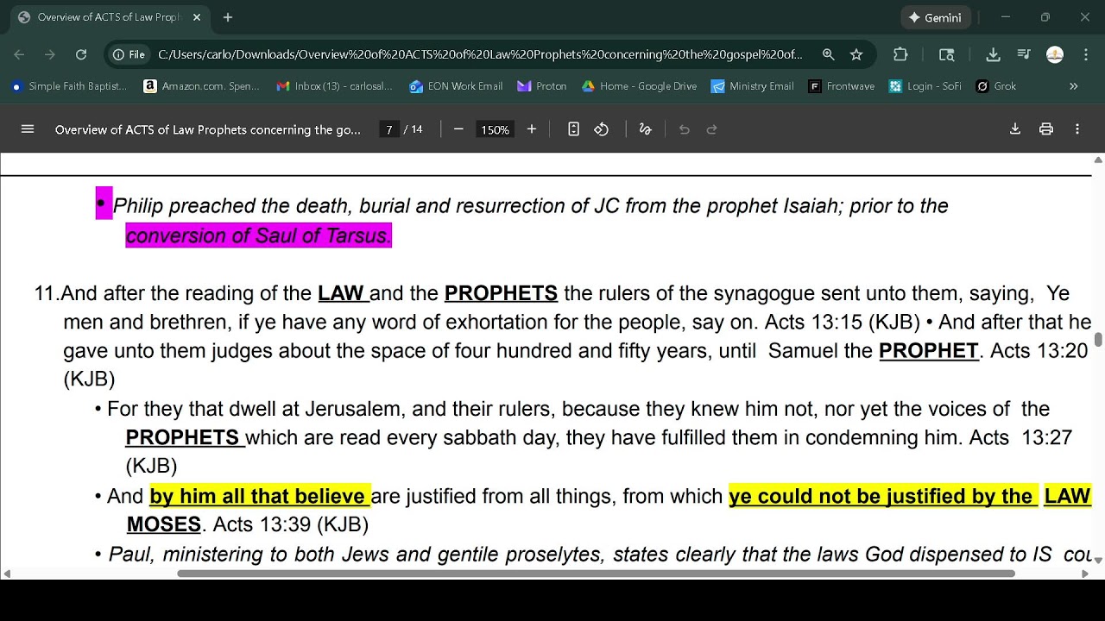
Task: Click scroll left arrow of horizontal scrollbar
Action: [x=7, y=574]
